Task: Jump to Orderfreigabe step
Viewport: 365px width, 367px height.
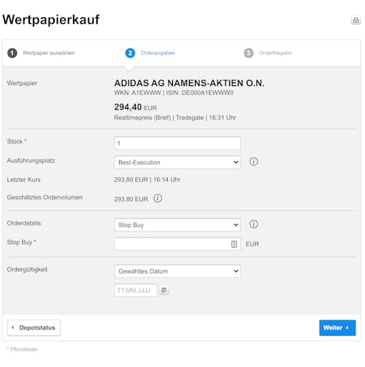Action: [x=275, y=53]
